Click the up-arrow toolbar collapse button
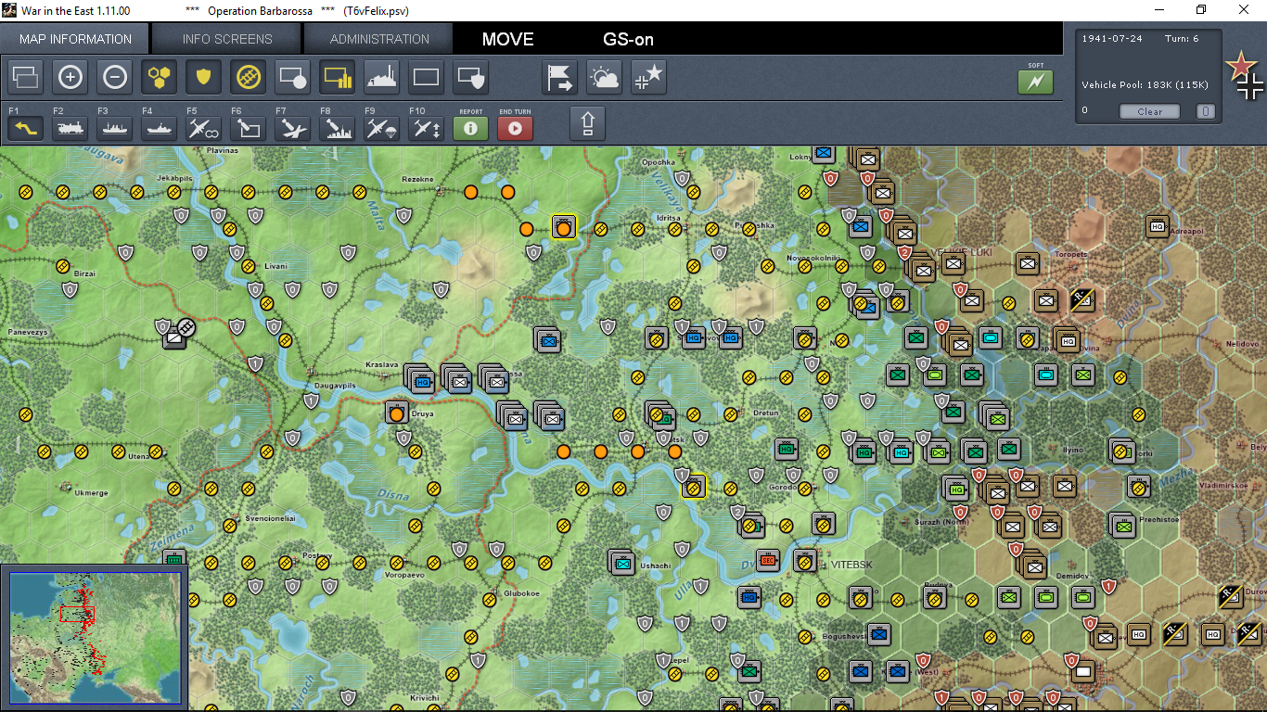The height and width of the screenshot is (712, 1267). point(588,123)
